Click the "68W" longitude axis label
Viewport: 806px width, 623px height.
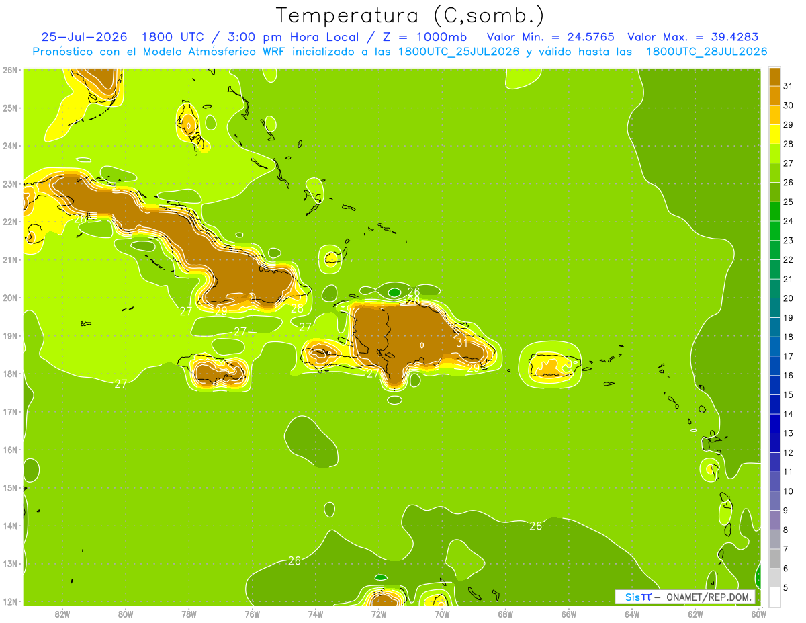pyautogui.click(x=505, y=614)
